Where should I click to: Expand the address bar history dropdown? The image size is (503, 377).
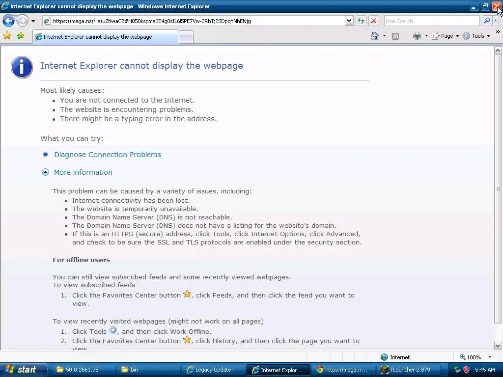[x=349, y=21]
